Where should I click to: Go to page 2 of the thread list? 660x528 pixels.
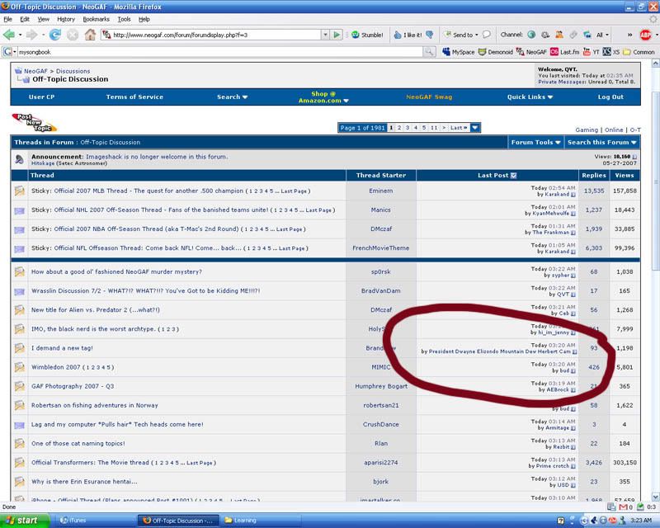click(399, 128)
